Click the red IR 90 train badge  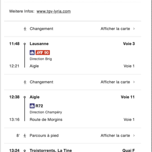[x=43, y=52]
